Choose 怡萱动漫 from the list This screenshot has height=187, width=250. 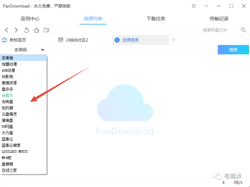pos(23,64)
